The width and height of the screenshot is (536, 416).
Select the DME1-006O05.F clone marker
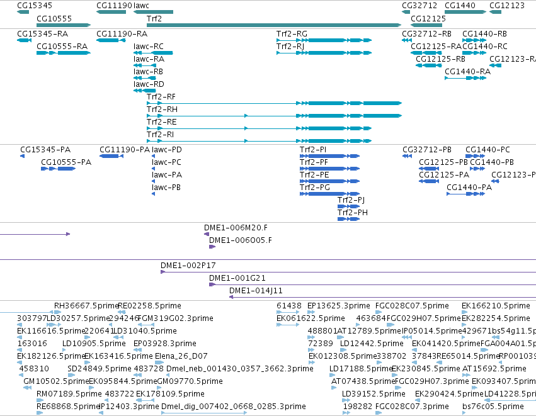click(212, 247)
